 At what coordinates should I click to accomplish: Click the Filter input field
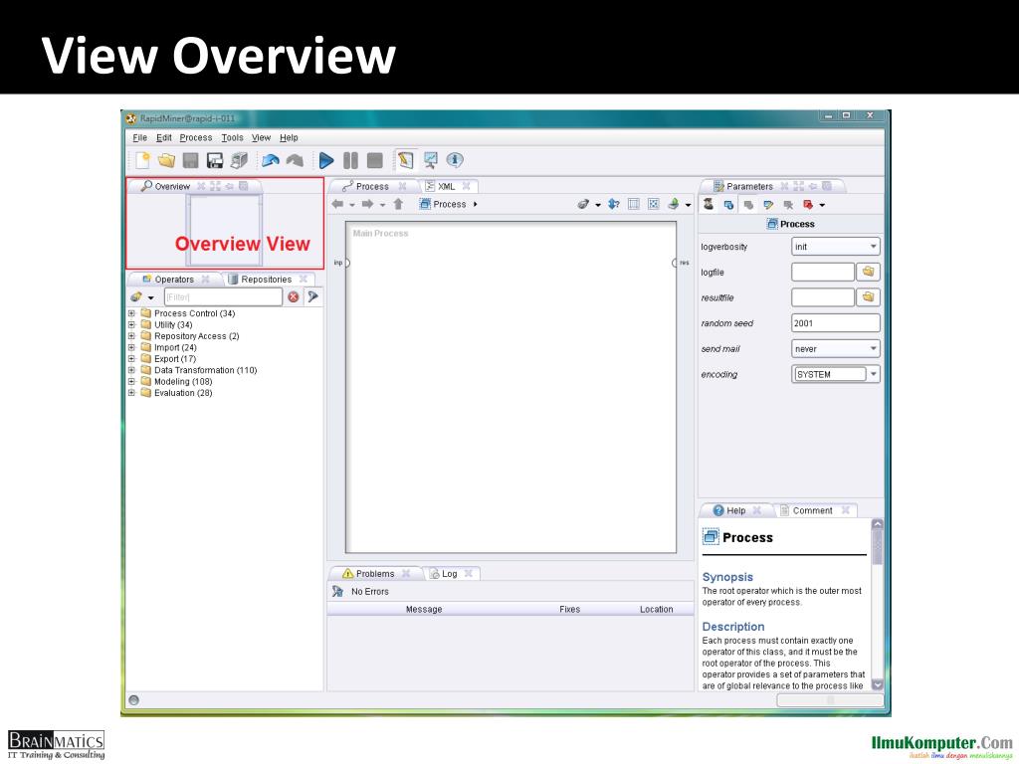click(x=222, y=296)
